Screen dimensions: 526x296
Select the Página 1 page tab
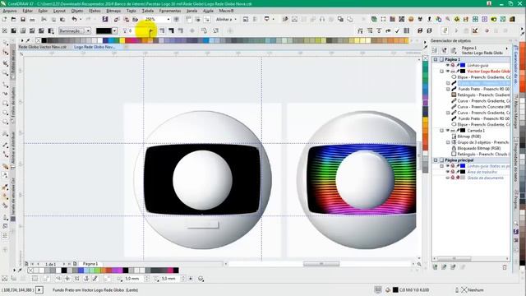(x=90, y=264)
